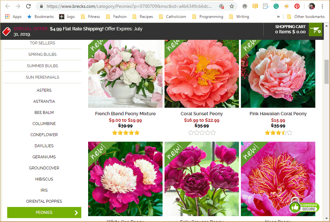Open the Coral Sunset Peony product link

pos(201,114)
